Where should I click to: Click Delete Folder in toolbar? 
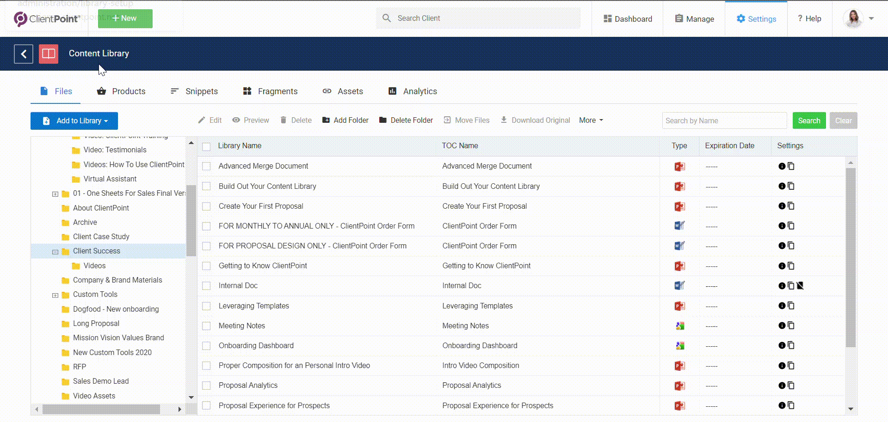click(x=406, y=120)
